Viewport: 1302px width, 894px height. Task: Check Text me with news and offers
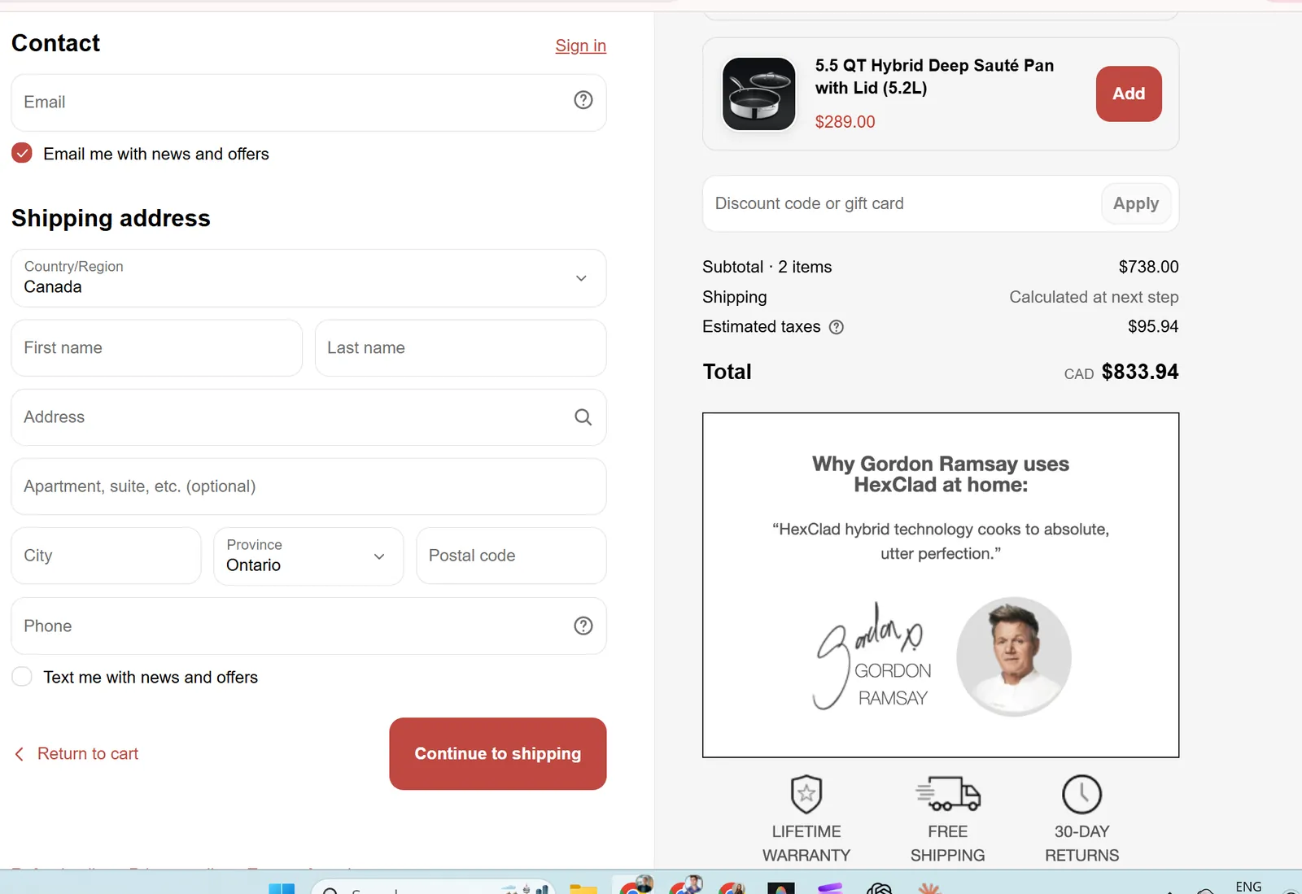pyautogui.click(x=22, y=677)
